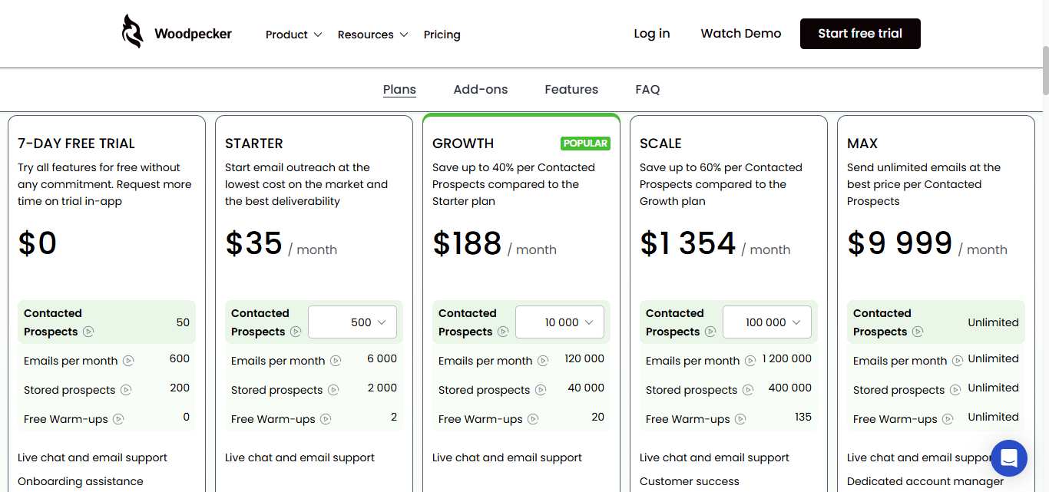
Task: Click the Woodpecker logo
Action: (175, 33)
